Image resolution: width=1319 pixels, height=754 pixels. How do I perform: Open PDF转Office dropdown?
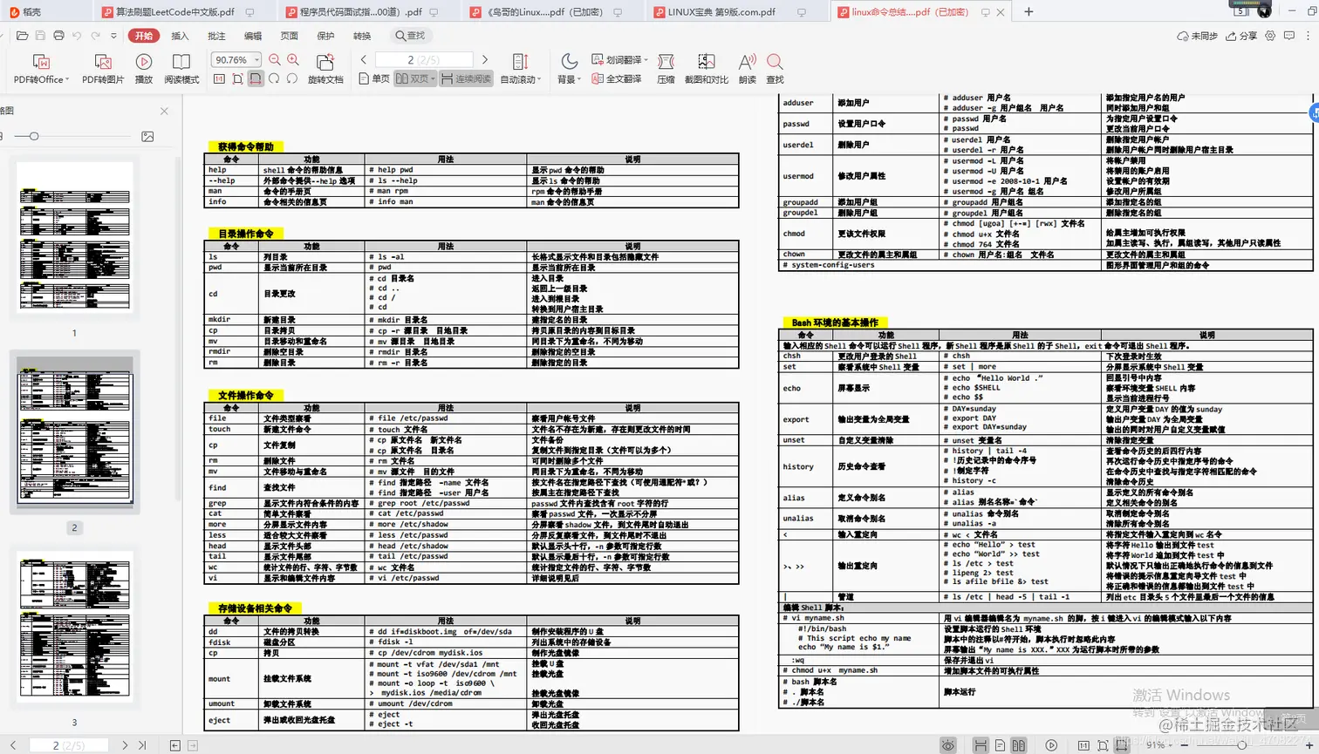41,70
